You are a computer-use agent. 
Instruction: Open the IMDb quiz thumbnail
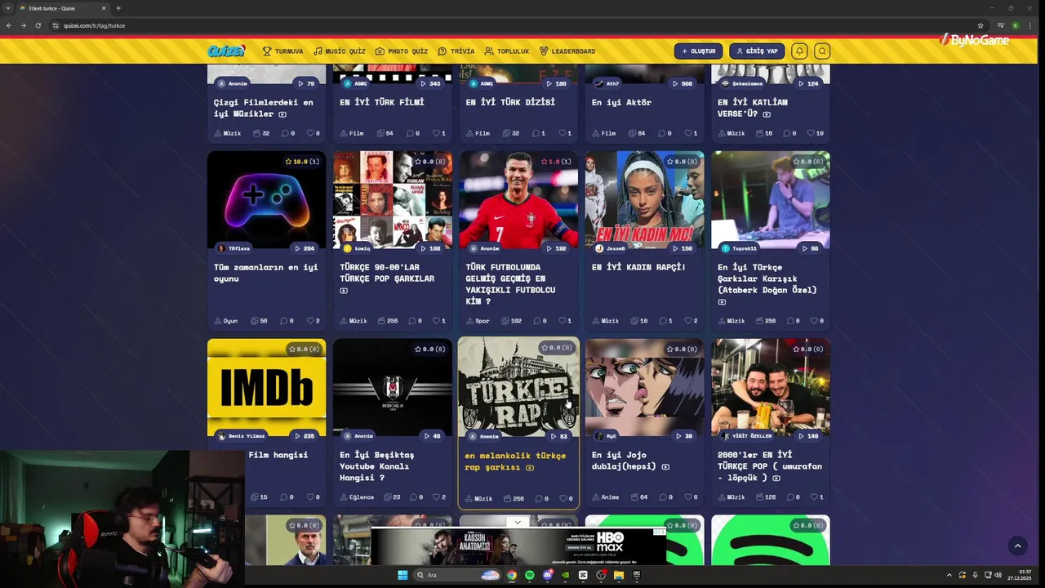pos(266,388)
